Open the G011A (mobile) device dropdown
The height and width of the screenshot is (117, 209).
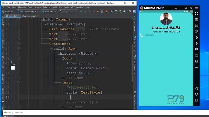point(27,12)
